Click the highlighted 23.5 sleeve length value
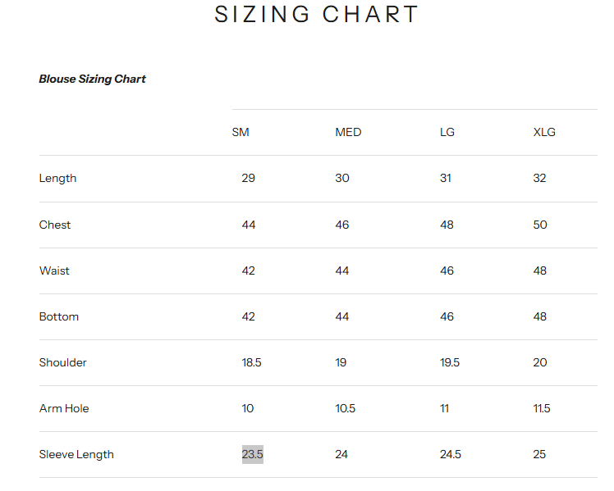Viewport: 614px width, 491px height. point(252,454)
